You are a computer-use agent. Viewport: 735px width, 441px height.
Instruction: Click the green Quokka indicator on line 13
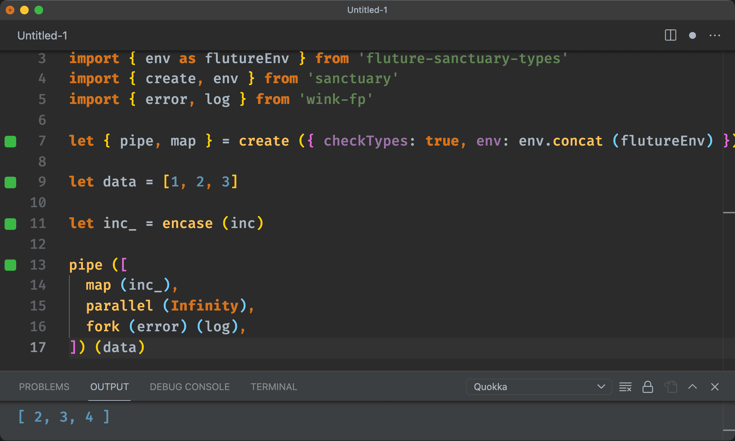point(10,265)
